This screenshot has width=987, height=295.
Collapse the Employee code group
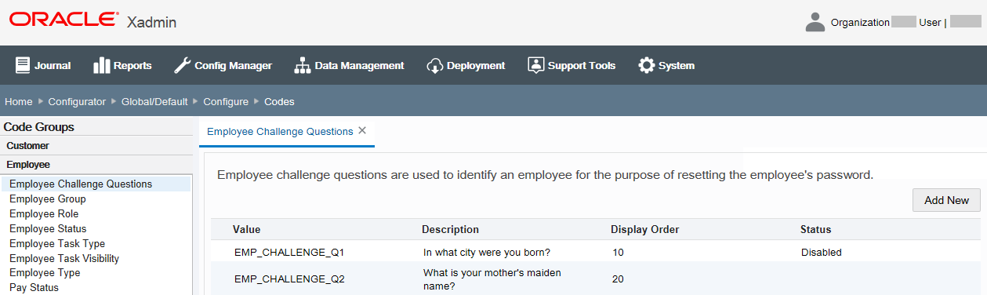pos(96,165)
